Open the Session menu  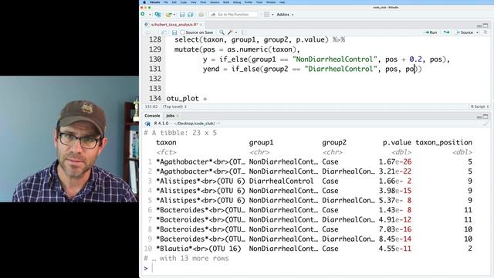[215, 2]
